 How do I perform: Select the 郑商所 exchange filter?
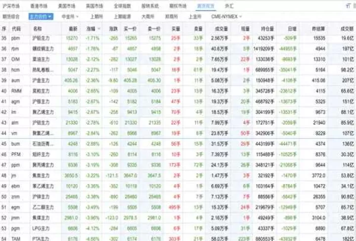click(171, 17)
